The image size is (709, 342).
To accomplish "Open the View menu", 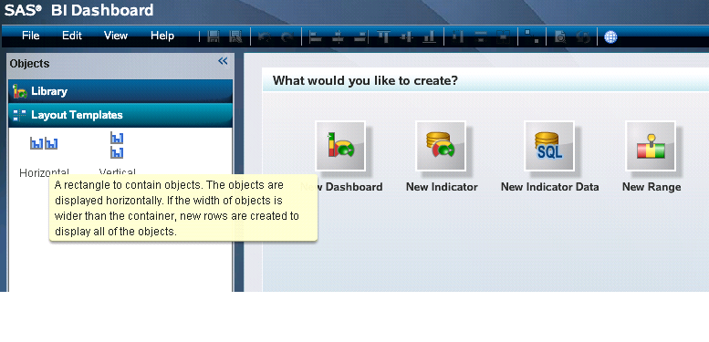I will tap(116, 36).
